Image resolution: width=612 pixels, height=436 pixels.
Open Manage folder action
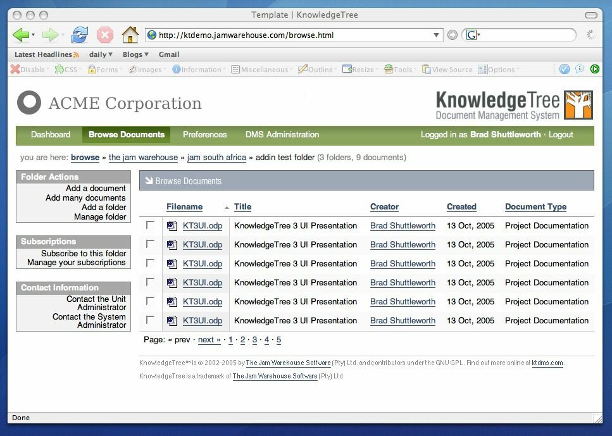(x=100, y=217)
